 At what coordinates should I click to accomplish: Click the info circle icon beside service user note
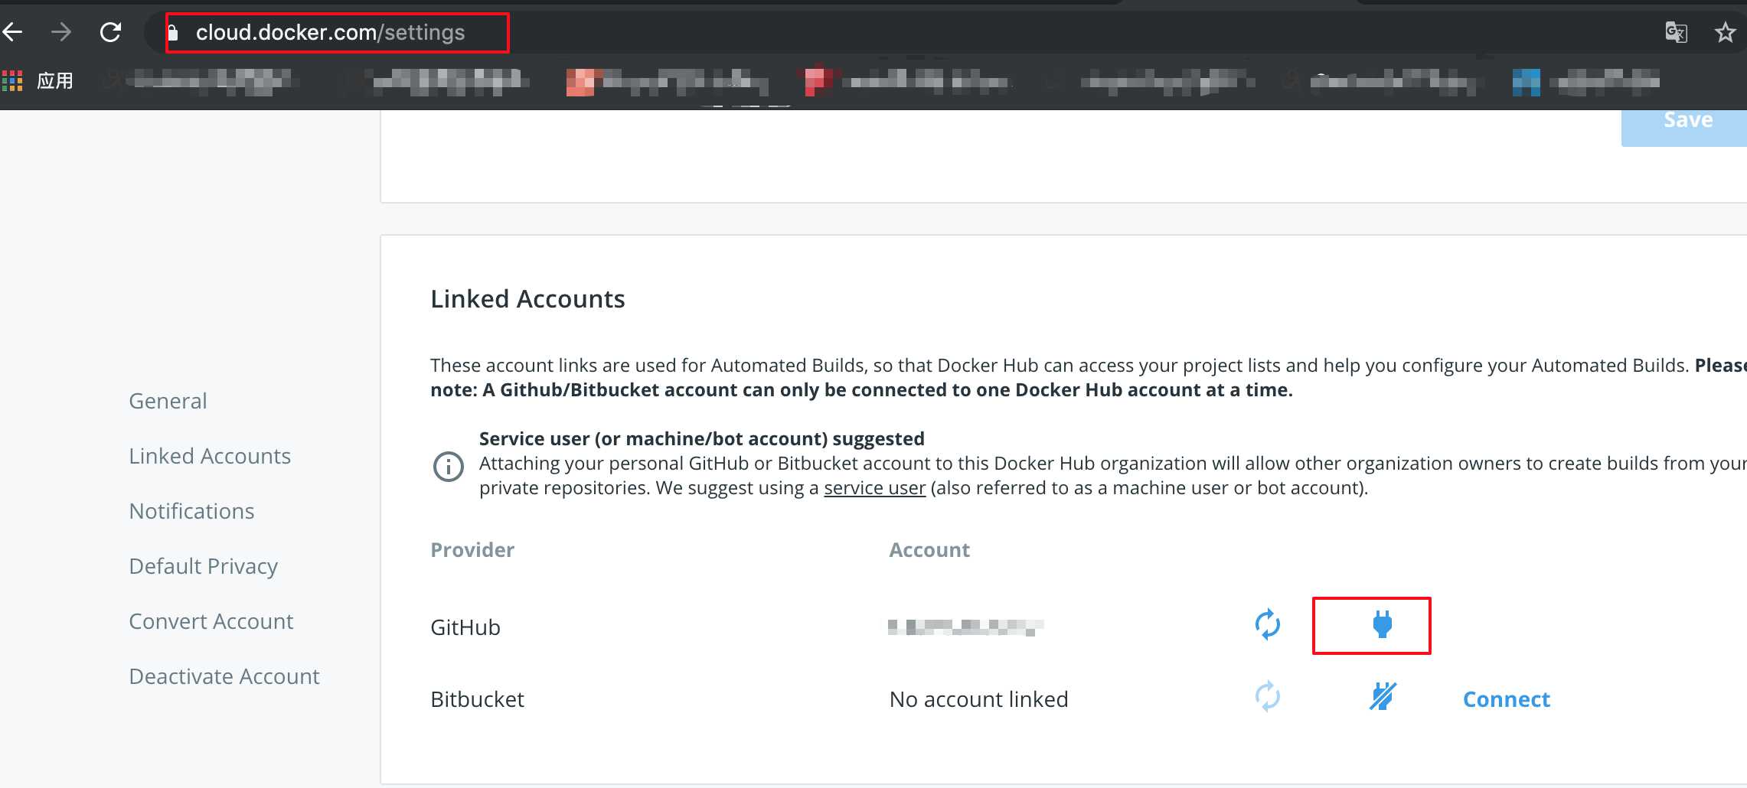pos(449,466)
